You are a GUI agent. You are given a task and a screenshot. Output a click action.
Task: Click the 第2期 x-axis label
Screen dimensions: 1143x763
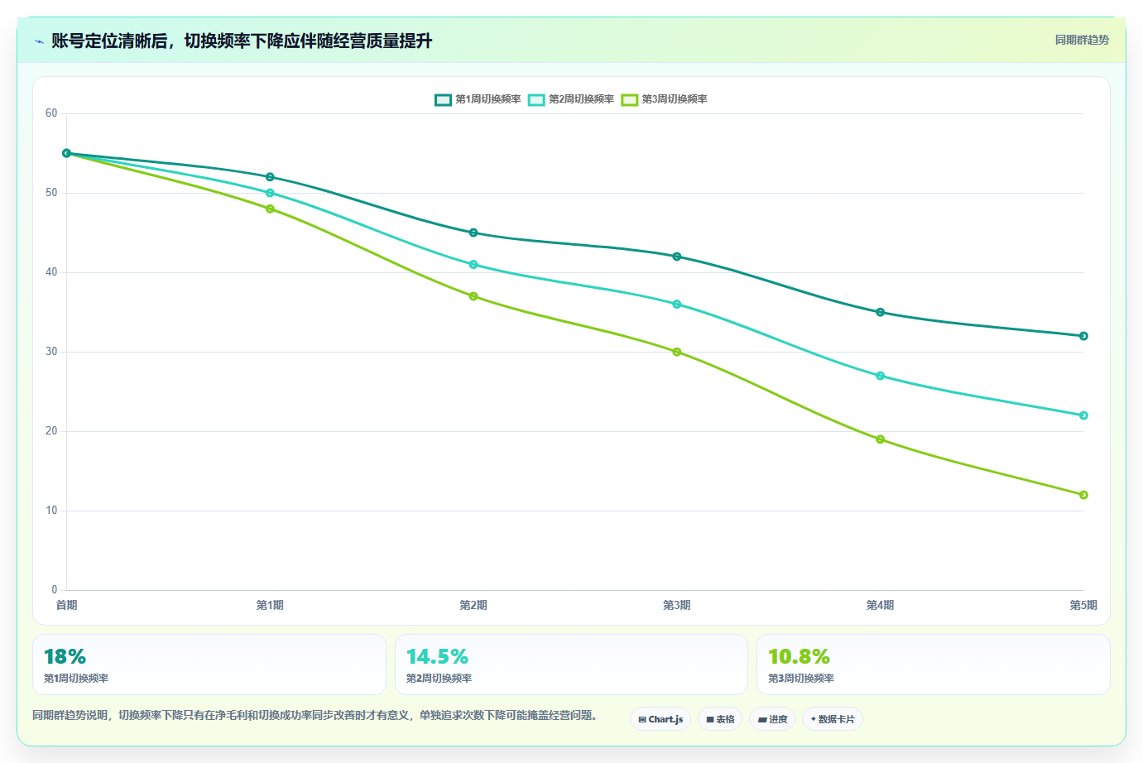[473, 605]
